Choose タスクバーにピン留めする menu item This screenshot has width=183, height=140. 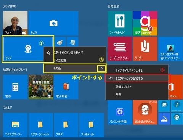pyautogui.click(x=137, y=79)
